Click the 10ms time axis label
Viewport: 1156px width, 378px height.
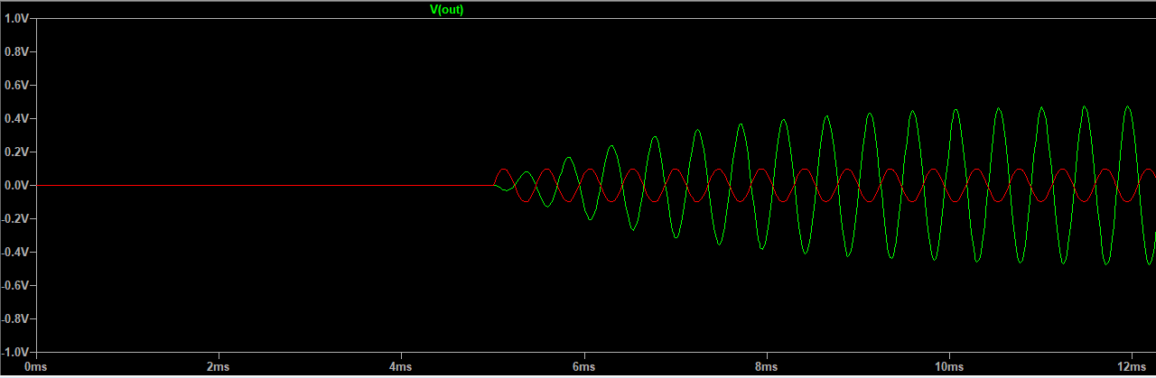[x=949, y=367]
